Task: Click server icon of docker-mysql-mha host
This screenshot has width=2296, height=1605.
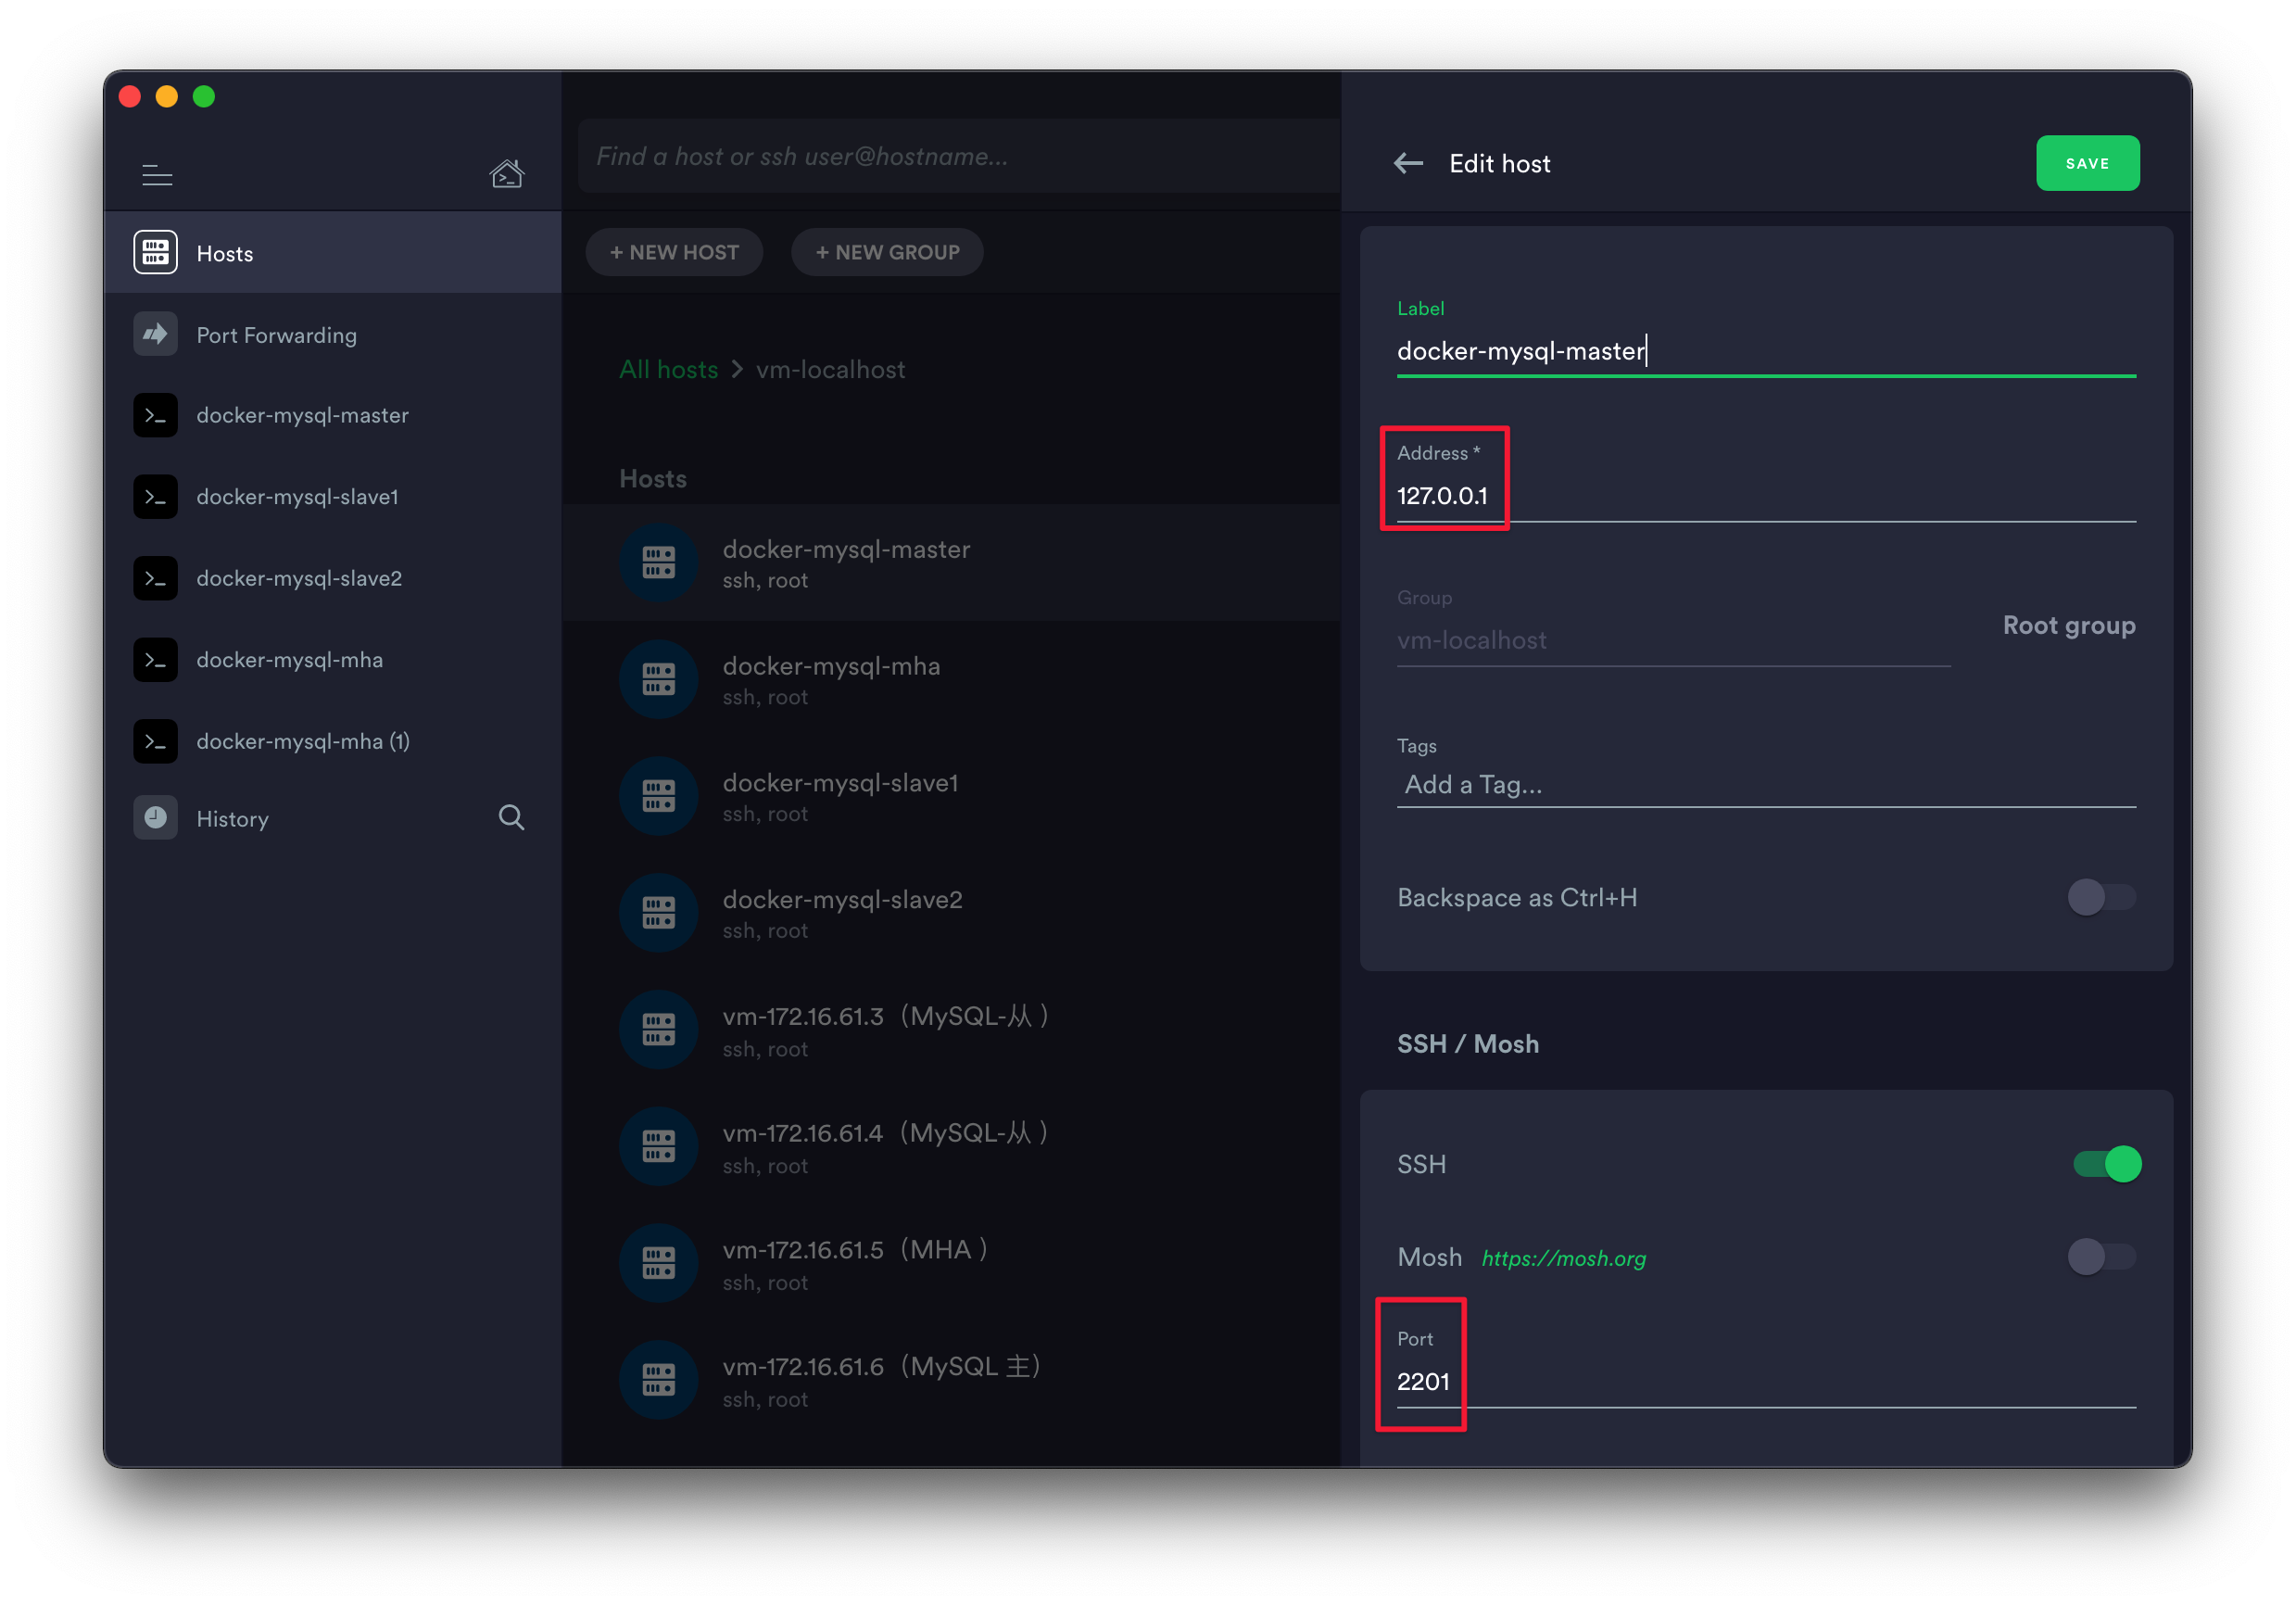Action: point(658,680)
